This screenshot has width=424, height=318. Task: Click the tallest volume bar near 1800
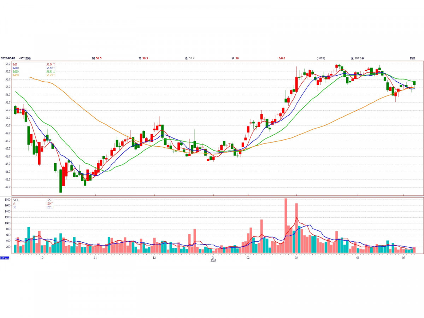(285, 225)
